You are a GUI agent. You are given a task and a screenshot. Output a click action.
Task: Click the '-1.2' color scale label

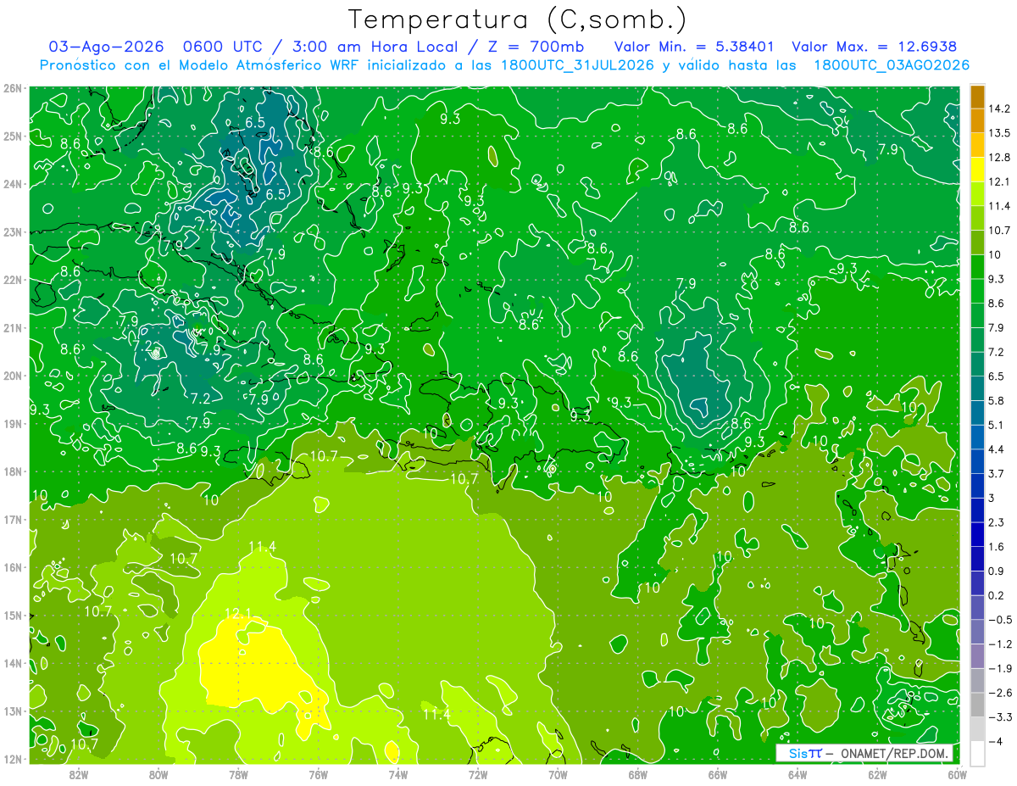click(x=1000, y=644)
